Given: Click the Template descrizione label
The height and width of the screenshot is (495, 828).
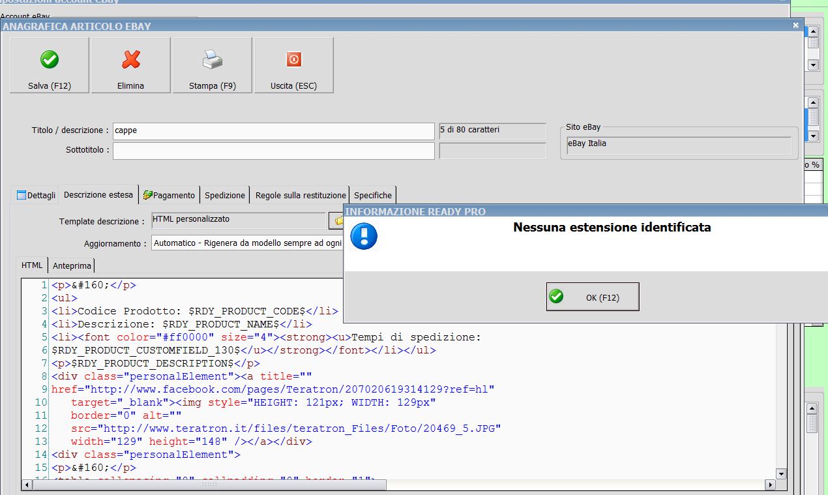Looking at the screenshot, I should tap(102, 222).
